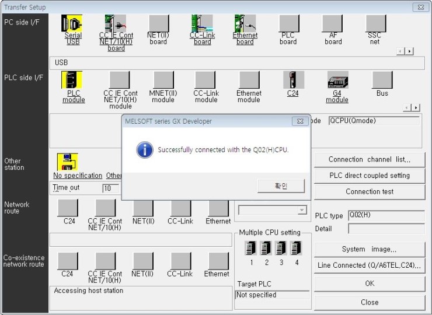432x315 pixels.
Task: Pick the Ethernet board icon
Action: click(x=245, y=23)
